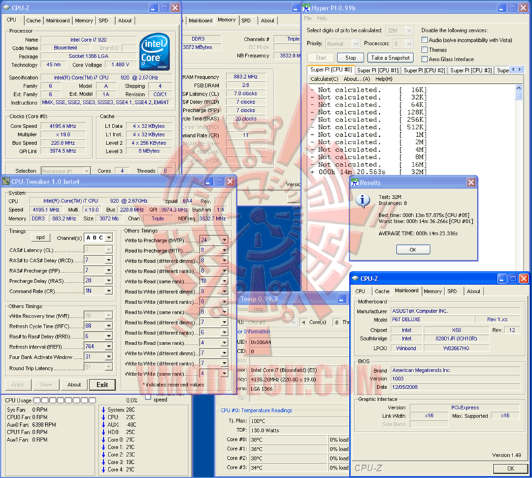Click the About button in CPU-Tweaker
Viewport: 532px width, 478px height.
tap(74, 384)
